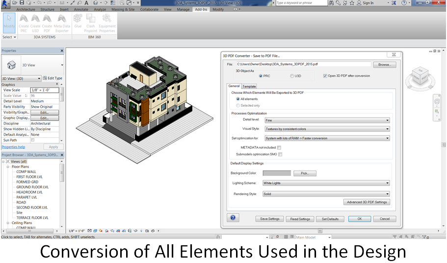Click the Redo arrow in quick access toolbar

[50, 2]
